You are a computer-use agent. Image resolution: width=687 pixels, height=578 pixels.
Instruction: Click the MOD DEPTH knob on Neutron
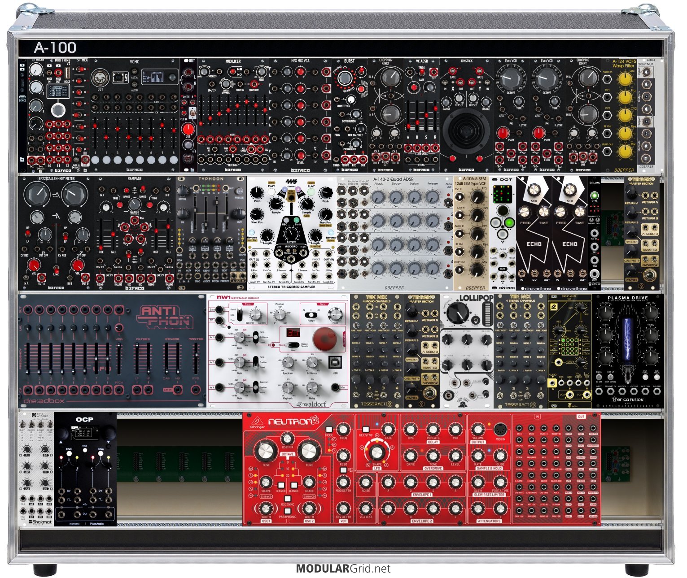coord(343,482)
